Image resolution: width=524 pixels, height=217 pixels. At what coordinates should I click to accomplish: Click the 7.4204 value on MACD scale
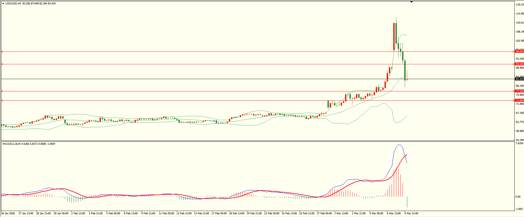[519, 143]
